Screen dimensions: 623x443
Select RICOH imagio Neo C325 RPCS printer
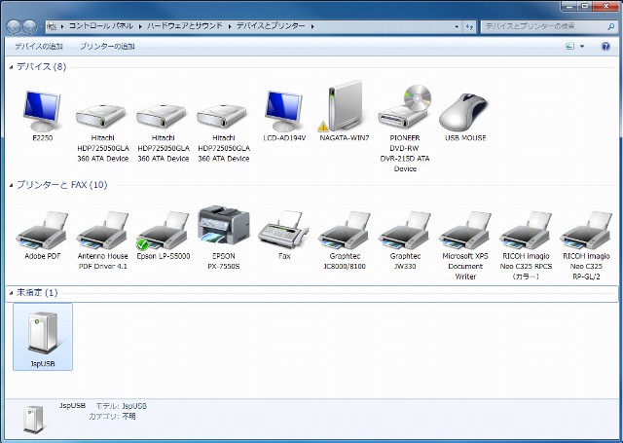pos(526,245)
